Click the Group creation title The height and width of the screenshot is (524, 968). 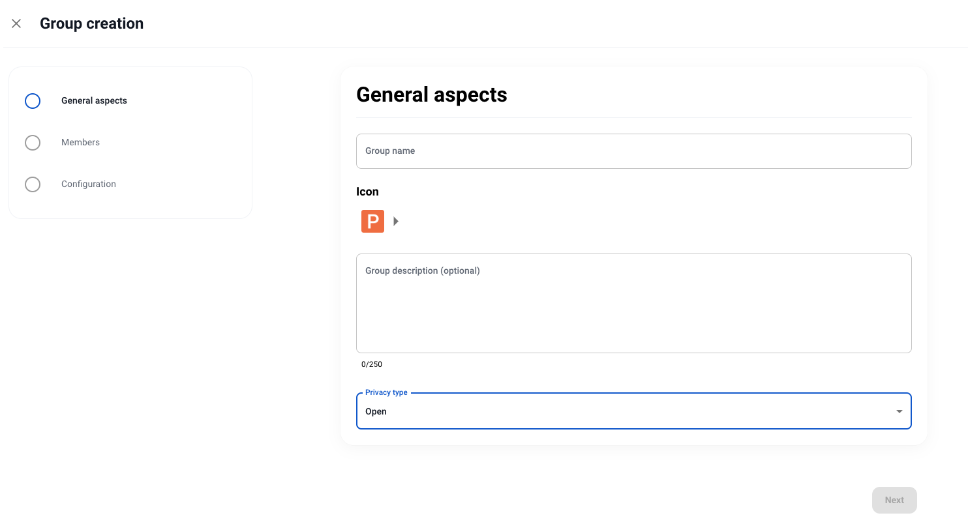click(91, 23)
